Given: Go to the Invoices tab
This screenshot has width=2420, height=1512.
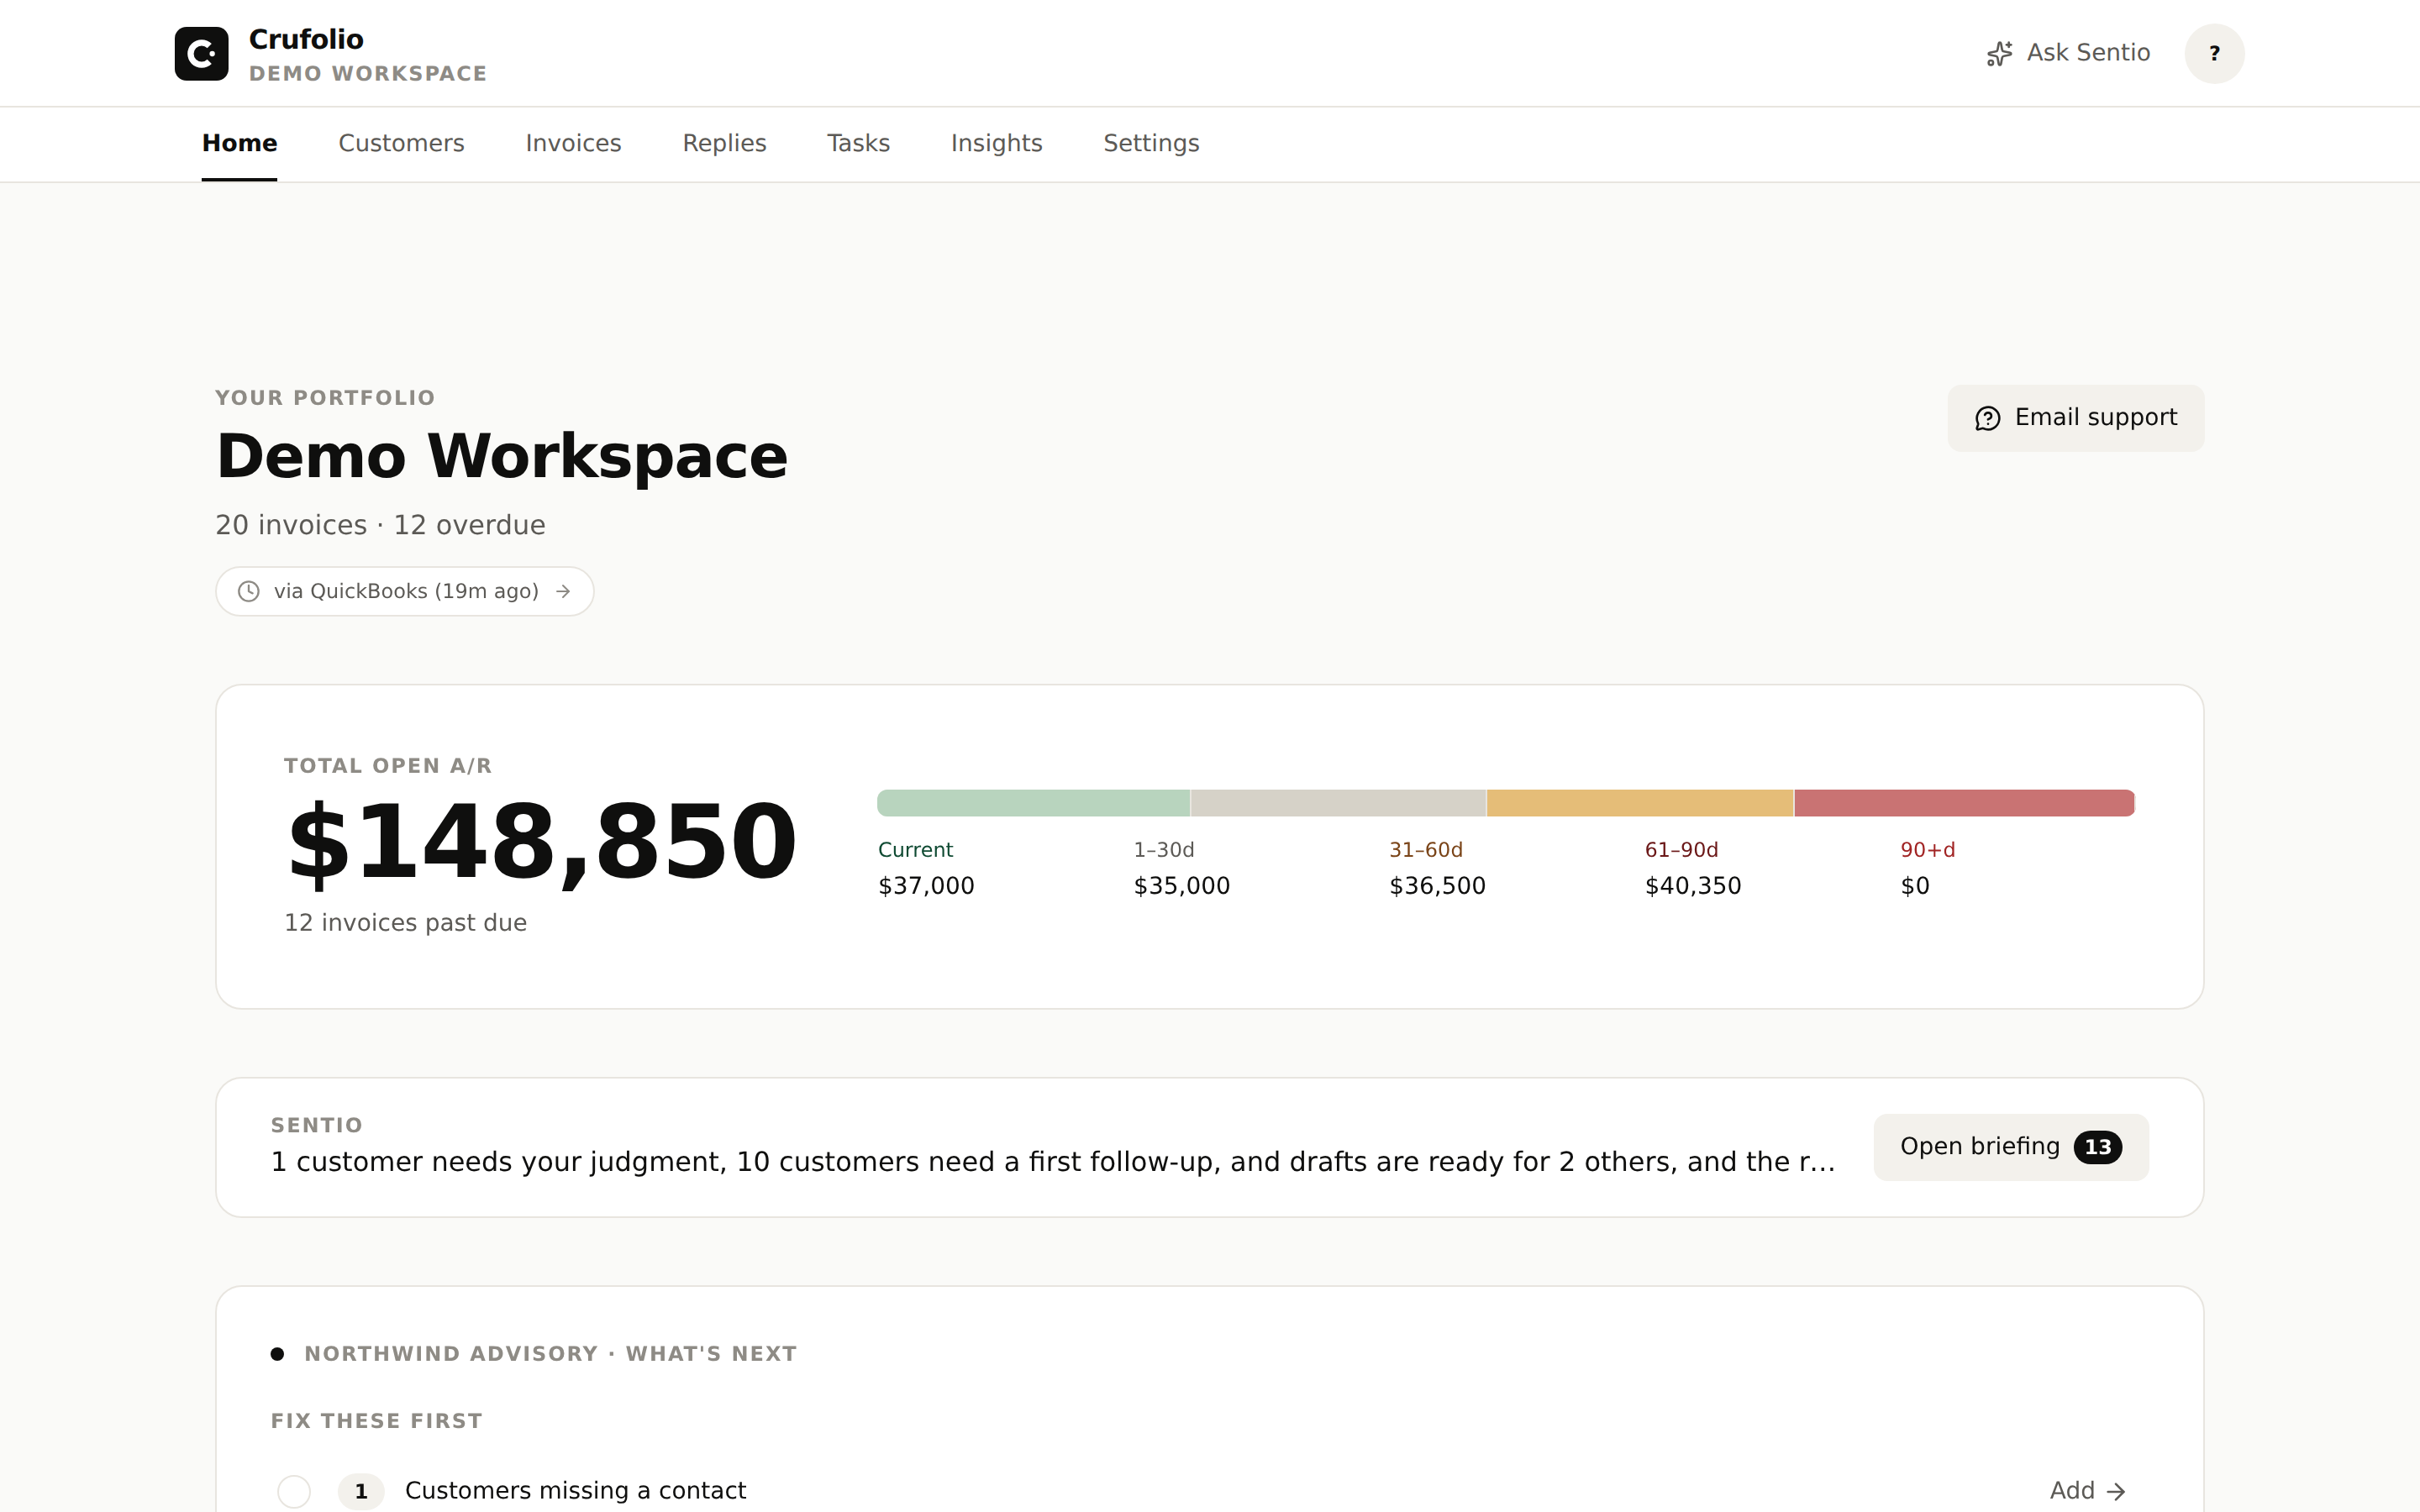Looking at the screenshot, I should pyautogui.click(x=573, y=143).
